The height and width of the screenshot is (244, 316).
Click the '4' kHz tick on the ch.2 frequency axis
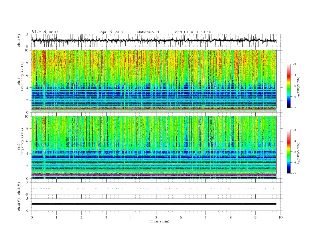[28, 154]
